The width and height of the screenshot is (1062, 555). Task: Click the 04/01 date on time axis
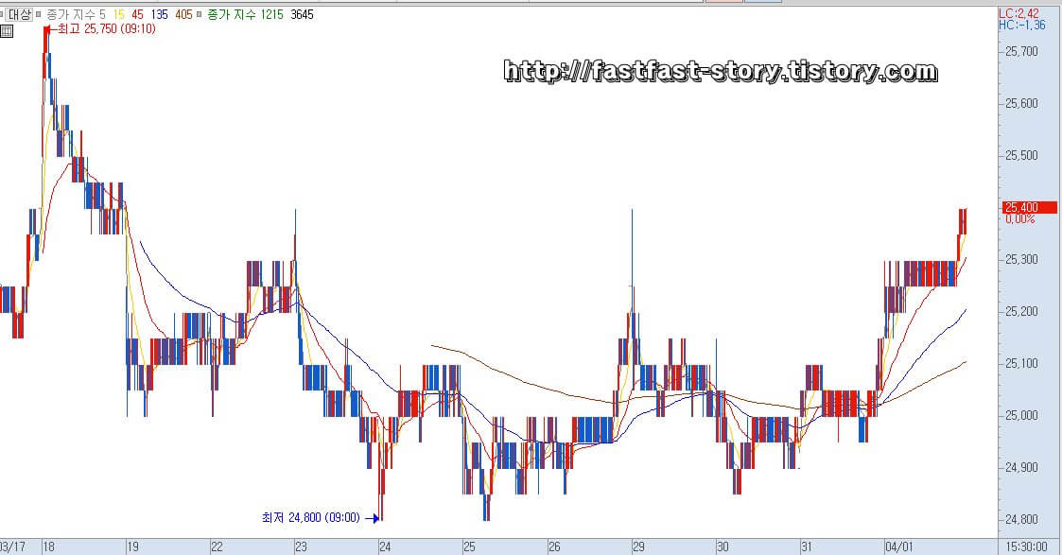898,546
